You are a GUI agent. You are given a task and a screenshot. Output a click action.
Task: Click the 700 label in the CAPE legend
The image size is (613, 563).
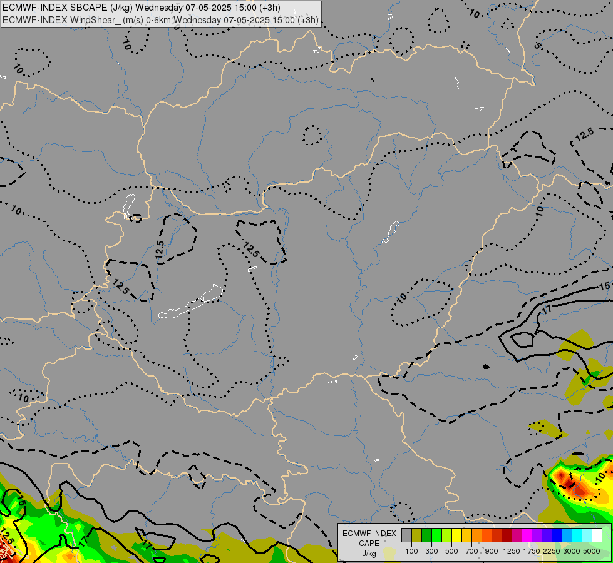pyautogui.click(x=472, y=551)
